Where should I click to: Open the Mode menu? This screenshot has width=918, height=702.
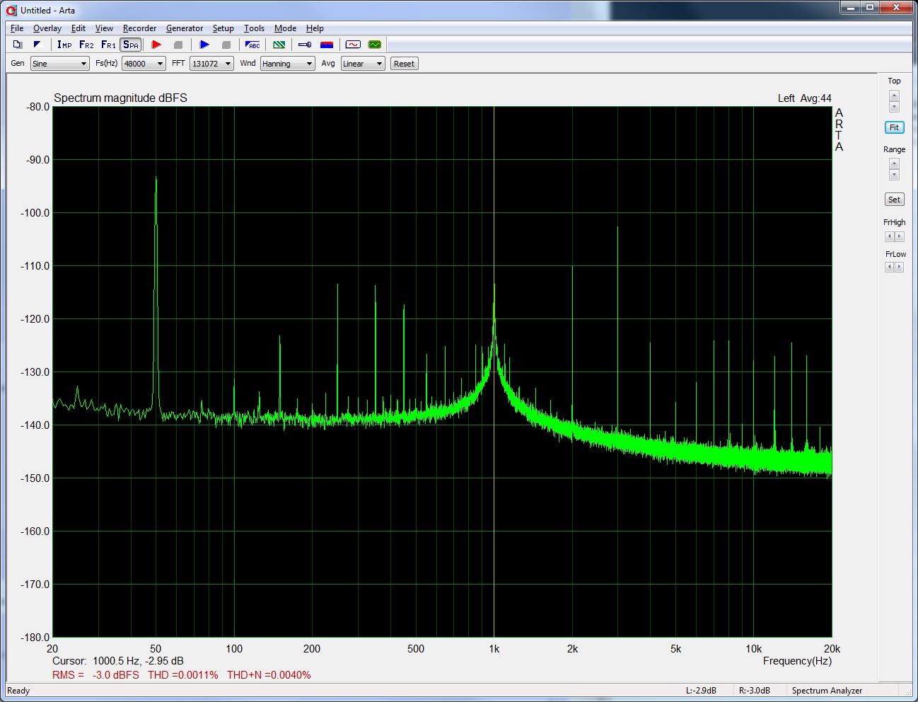click(285, 28)
